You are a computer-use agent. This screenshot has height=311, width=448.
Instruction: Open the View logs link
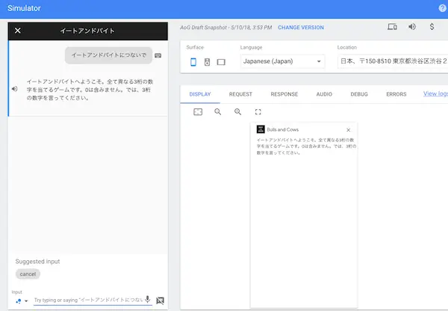click(435, 94)
